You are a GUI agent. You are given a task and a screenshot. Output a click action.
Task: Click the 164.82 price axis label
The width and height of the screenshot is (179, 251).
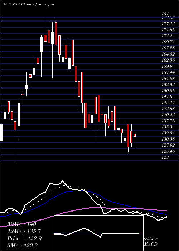click(x=168, y=54)
